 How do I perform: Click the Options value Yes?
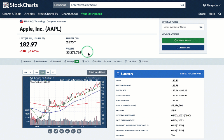coord(173,136)
